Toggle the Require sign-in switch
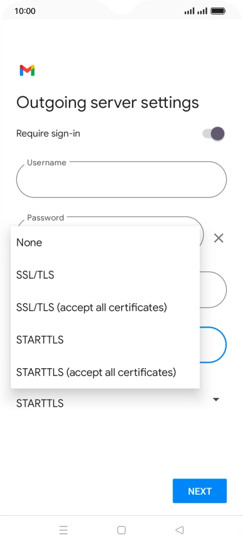This screenshot has width=243, height=545. point(214,133)
